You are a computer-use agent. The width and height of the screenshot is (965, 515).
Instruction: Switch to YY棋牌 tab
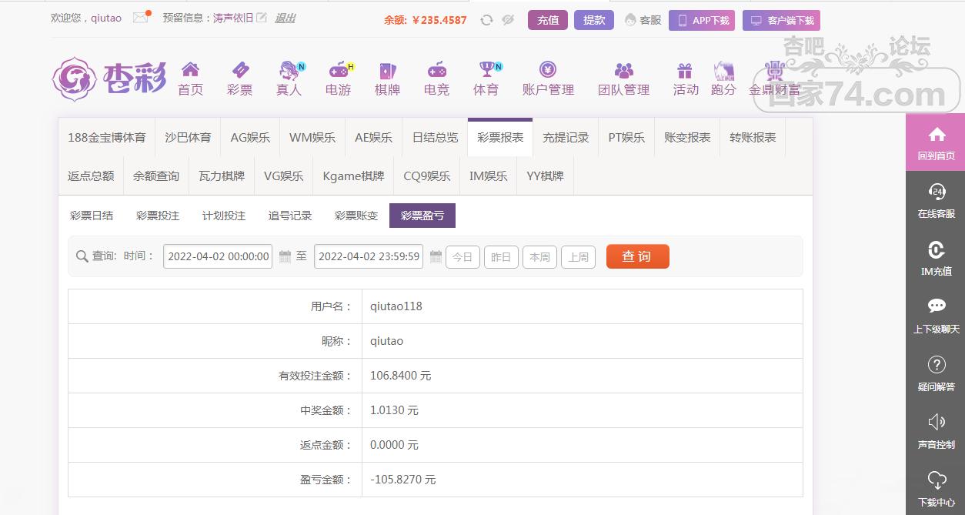point(546,176)
